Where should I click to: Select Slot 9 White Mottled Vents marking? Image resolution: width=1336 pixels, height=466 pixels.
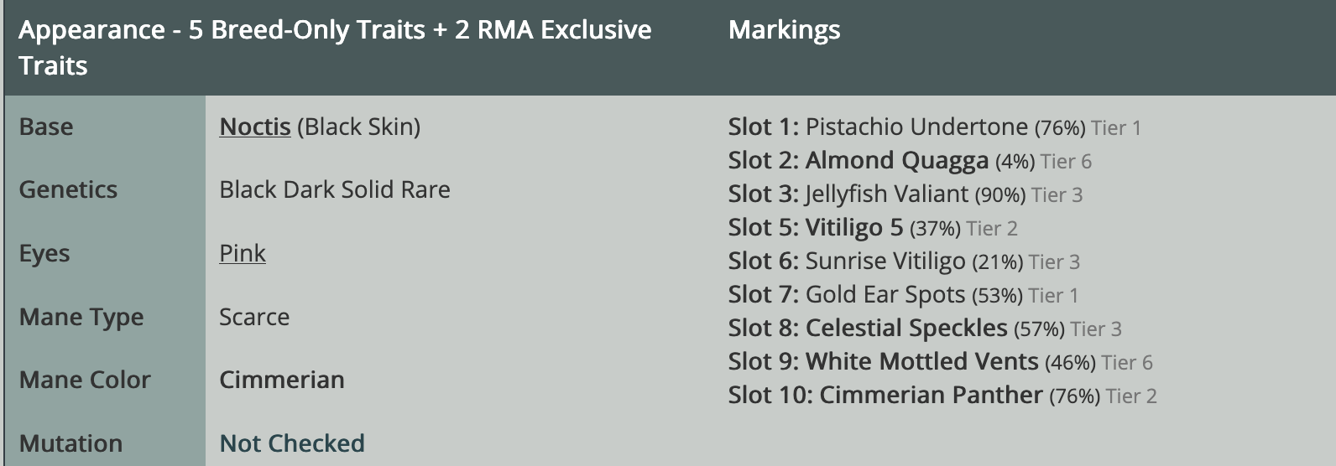[x=921, y=361]
